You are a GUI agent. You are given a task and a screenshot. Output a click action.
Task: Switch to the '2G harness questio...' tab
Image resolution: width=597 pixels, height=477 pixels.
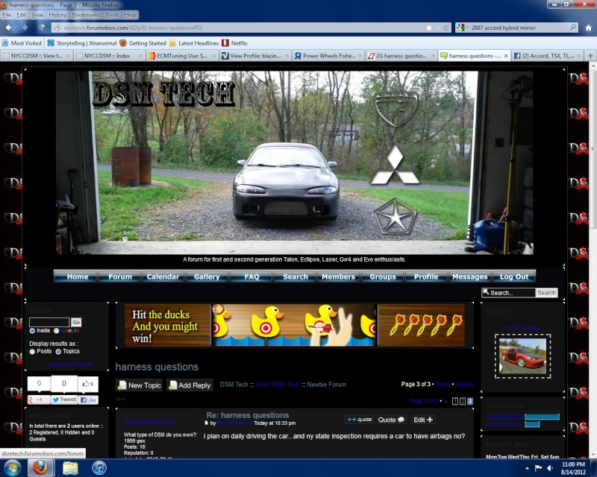401,56
